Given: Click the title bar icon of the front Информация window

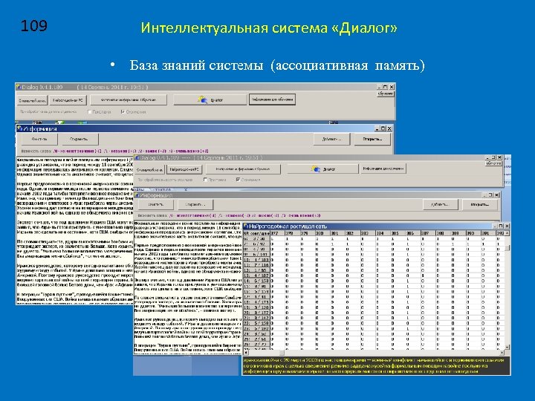Looking at the screenshot, I should [137, 195].
